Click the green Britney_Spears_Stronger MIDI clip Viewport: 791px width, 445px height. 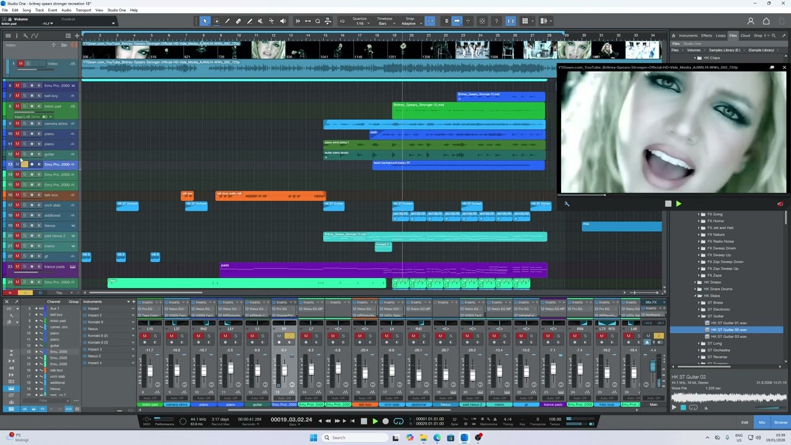(x=468, y=111)
